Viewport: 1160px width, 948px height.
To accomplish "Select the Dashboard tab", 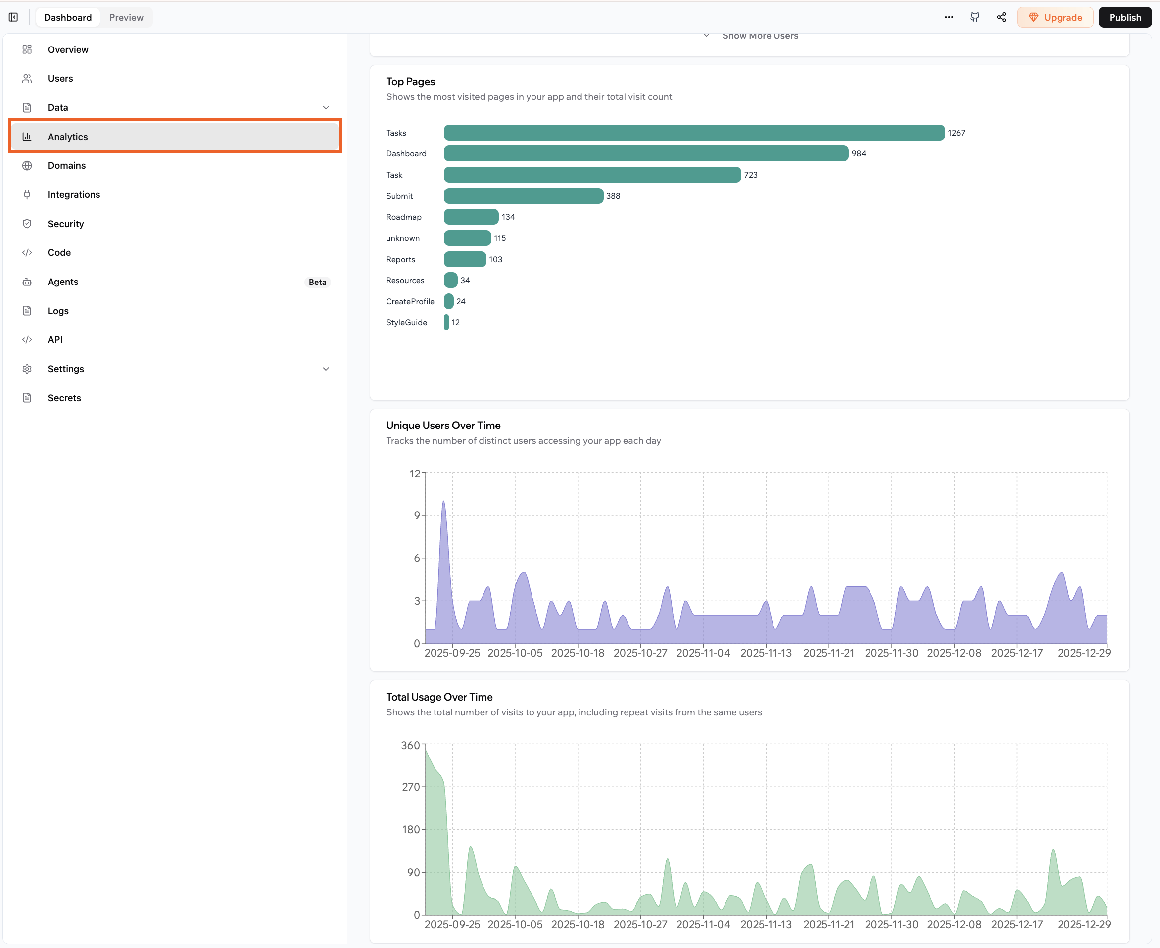I will coord(67,17).
